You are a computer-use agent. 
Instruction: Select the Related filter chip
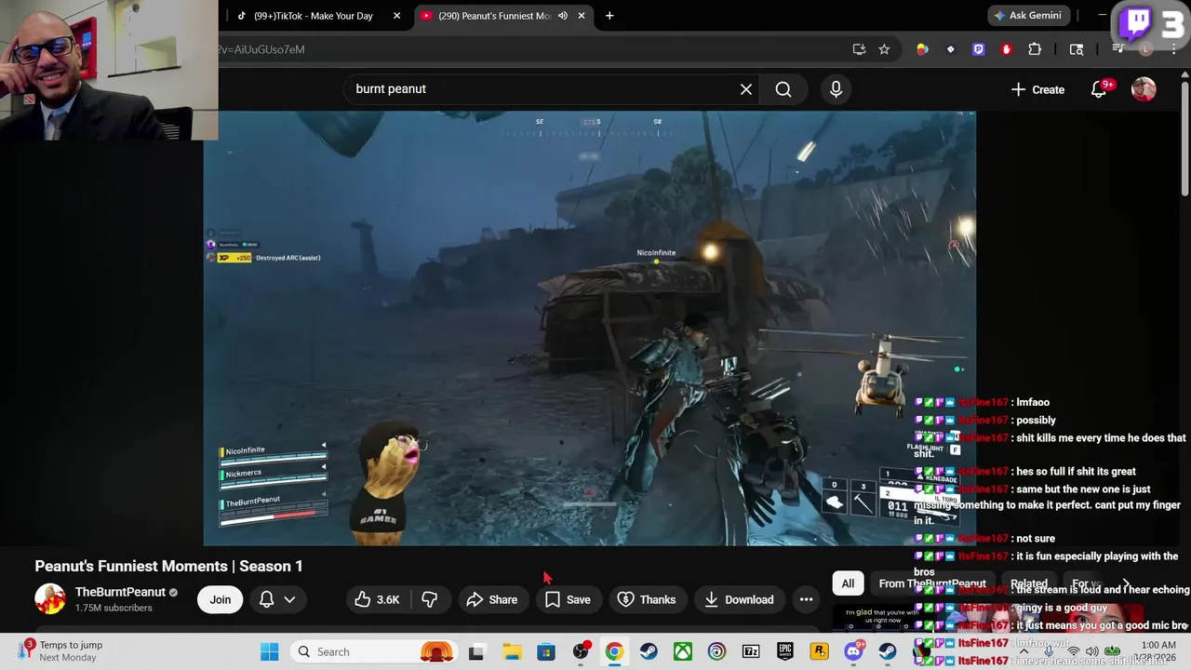pyautogui.click(x=1028, y=583)
